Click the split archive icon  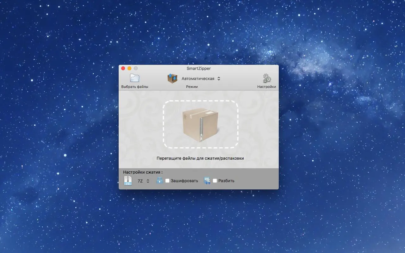(207, 181)
